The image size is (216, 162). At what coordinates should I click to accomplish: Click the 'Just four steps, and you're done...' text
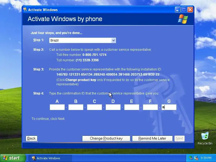click(56, 33)
